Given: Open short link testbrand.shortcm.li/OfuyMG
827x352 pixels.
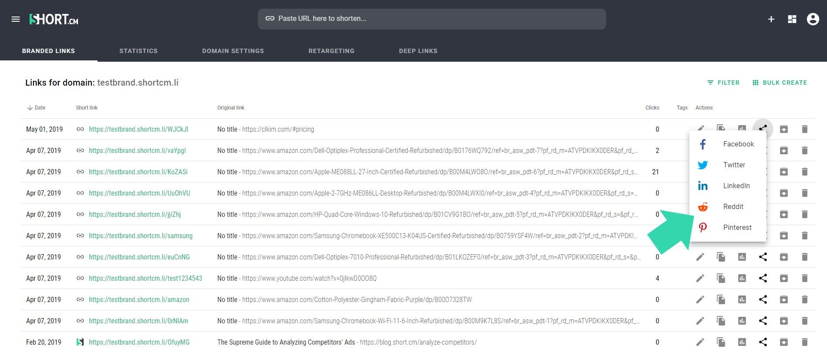Looking at the screenshot, I should [x=139, y=342].
